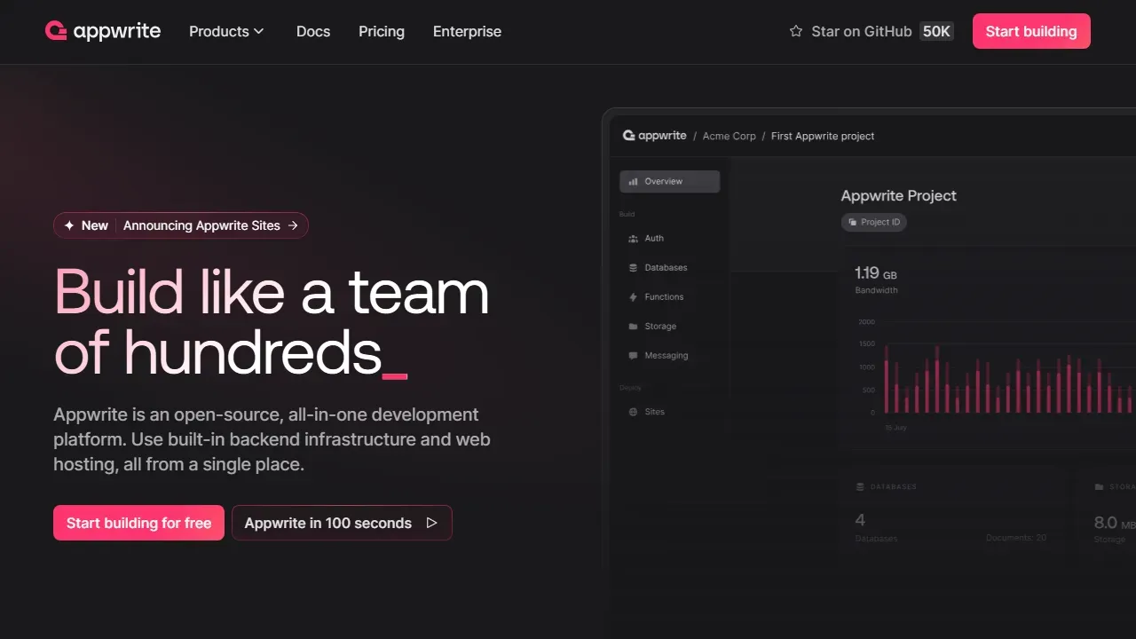This screenshot has height=639, width=1136.
Task: Click the arrow in the announcement banner
Action: click(x=293, y=225)
